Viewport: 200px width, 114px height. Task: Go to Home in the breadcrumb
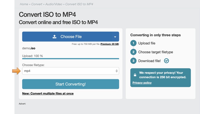click(x=24, y=4)
